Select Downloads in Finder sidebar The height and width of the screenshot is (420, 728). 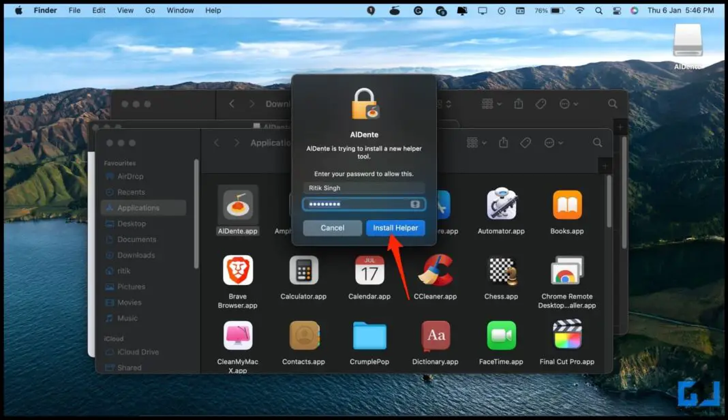pos(136,255)
